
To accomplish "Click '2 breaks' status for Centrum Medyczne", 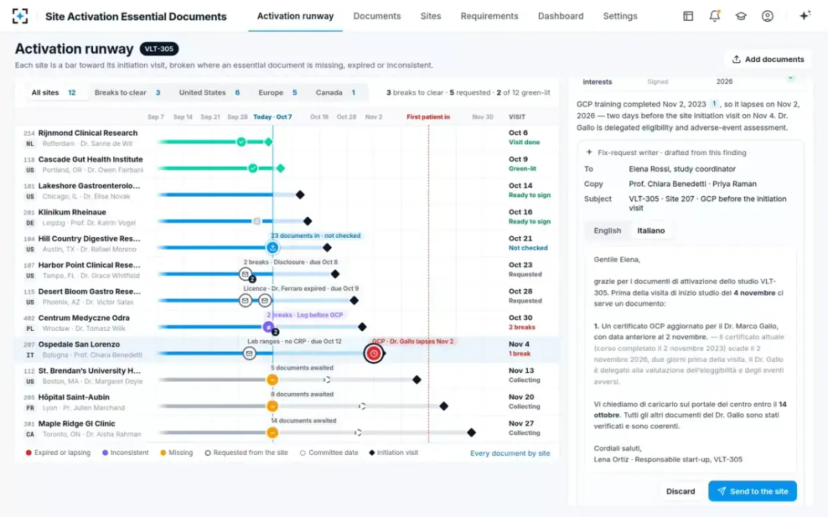I will click(522, 327).
